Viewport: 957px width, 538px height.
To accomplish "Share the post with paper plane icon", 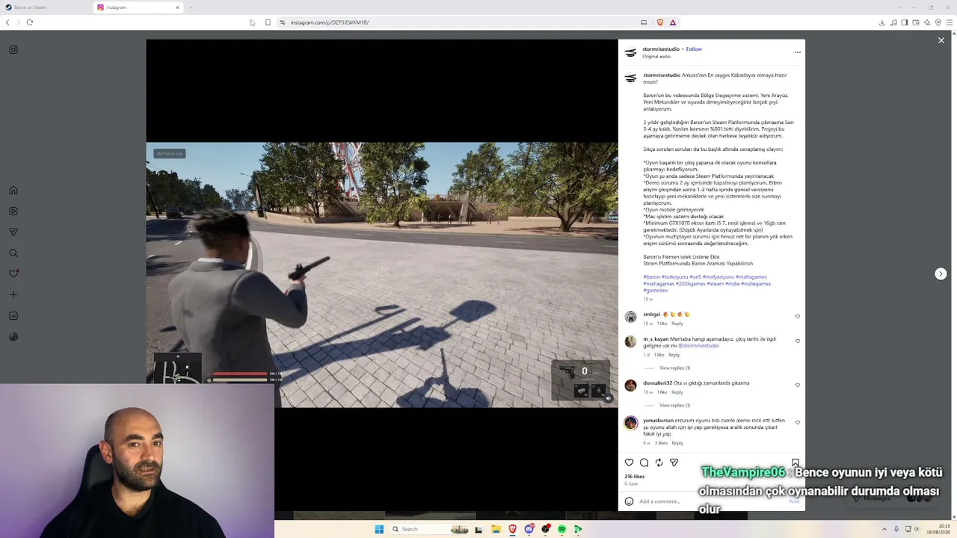I will (x=674, y=463).
